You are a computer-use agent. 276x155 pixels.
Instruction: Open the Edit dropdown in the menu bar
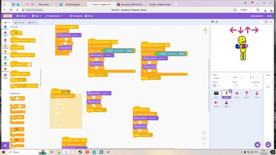click(x=54, y=16)
